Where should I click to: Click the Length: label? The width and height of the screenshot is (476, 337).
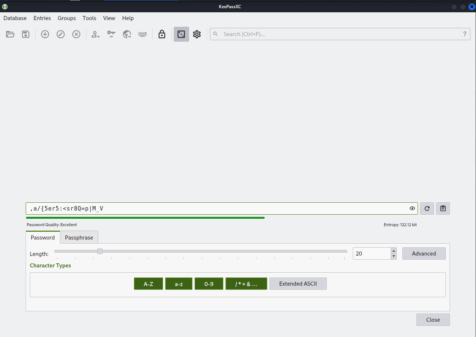pyautogui.click(x=39, y=254)
